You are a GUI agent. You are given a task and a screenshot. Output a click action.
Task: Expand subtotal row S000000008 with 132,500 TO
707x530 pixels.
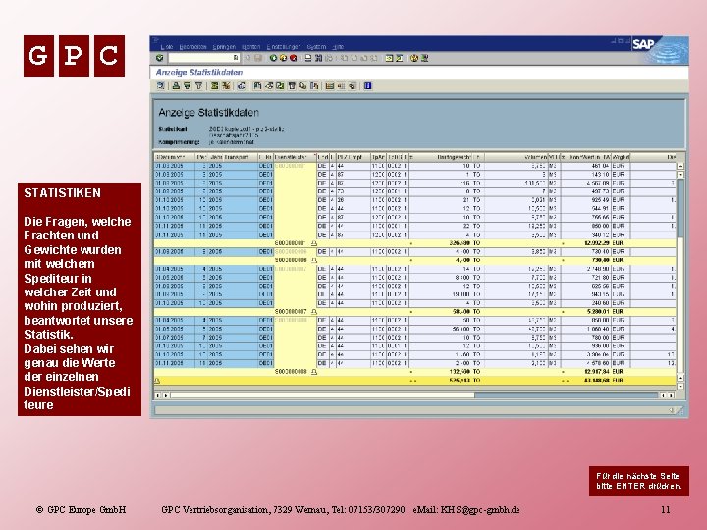point(314,372)
